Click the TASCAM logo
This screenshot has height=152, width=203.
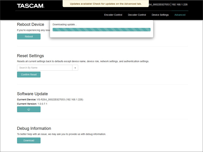pyautogui.click(x=30, y=6)
